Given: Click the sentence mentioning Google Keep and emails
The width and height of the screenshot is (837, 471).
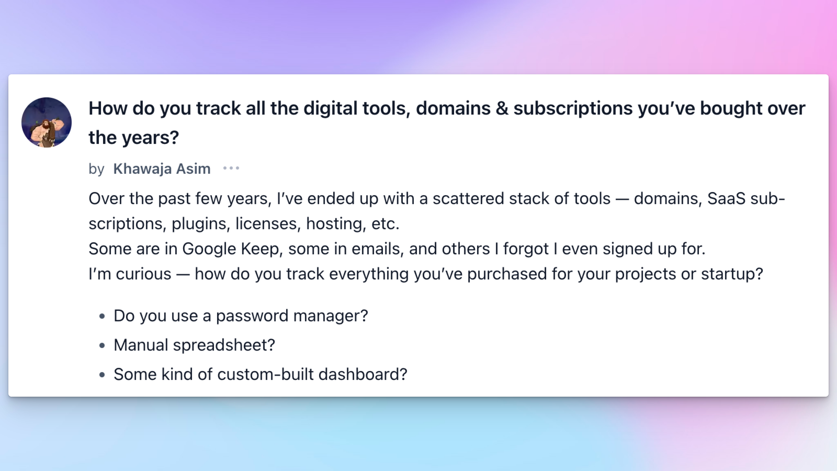Looking at the screenshot, I should tap(397, 249).
